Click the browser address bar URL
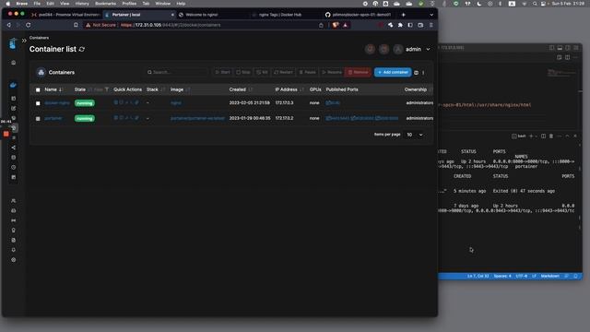 tap(171, 25)
